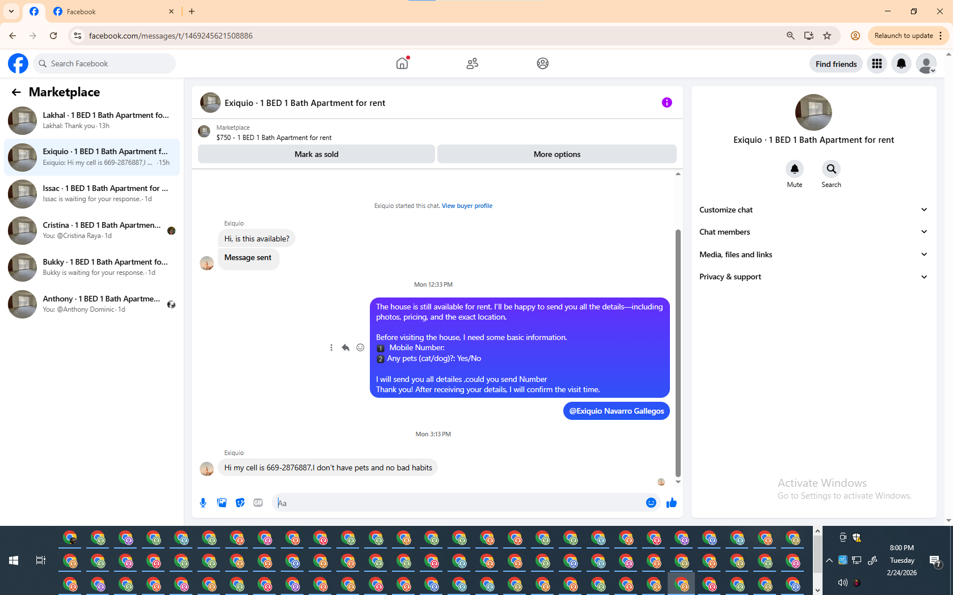Record a voice clip microphone icon
The height and width of the screenshot is (595, 953).
pyautogui.click(x=203, y=503)
